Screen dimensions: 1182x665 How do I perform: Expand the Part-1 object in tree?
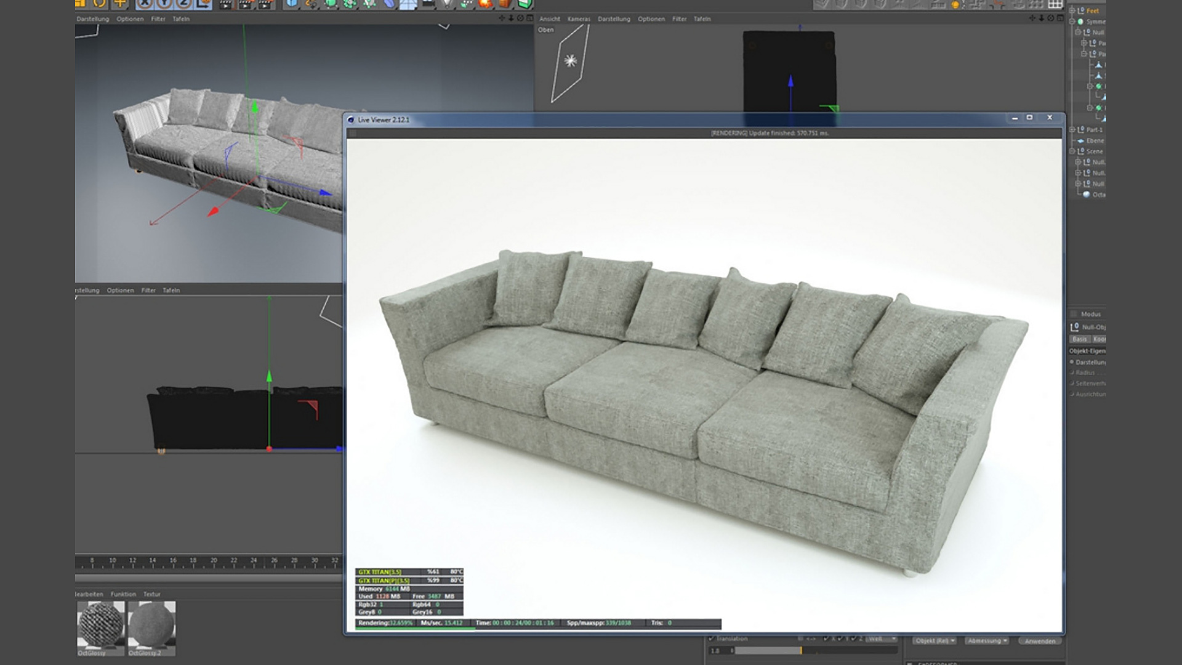1072,130
